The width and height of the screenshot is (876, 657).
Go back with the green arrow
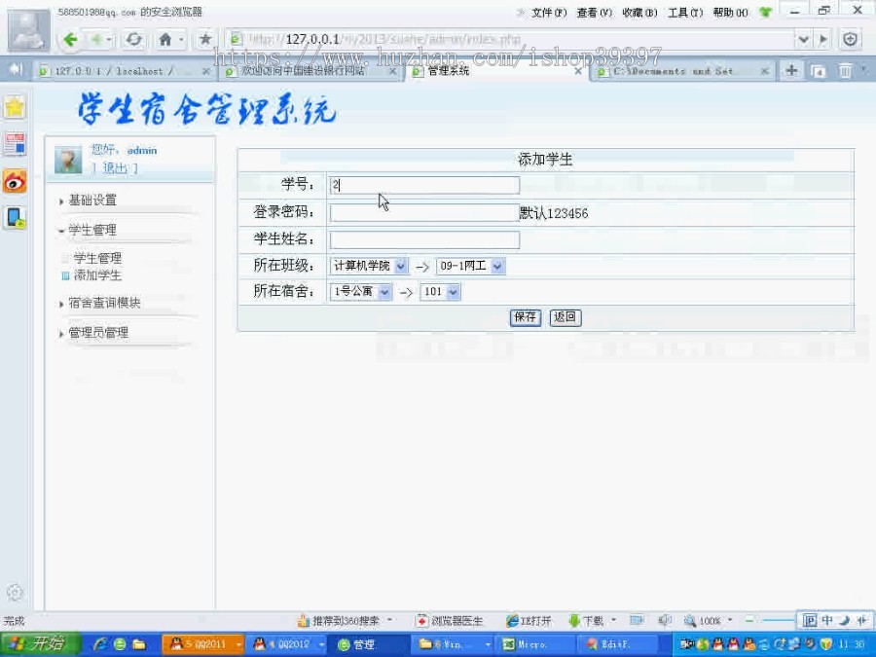70,40
